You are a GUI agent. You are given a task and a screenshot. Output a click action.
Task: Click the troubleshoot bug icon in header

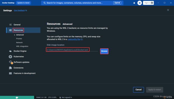134,3
